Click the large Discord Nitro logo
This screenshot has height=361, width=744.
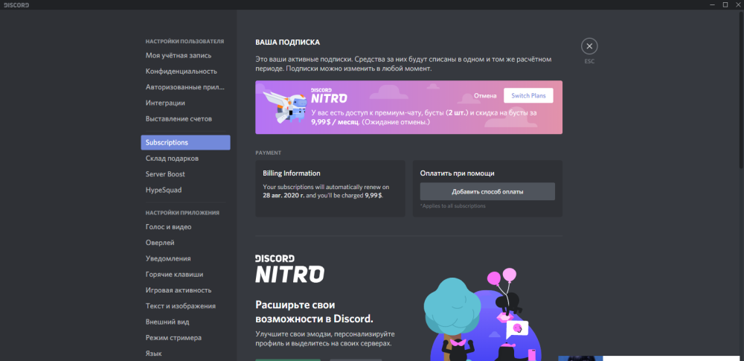(289, 269)
